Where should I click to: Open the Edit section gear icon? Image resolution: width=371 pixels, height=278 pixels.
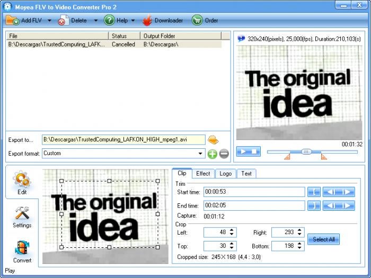pos(22,179)
